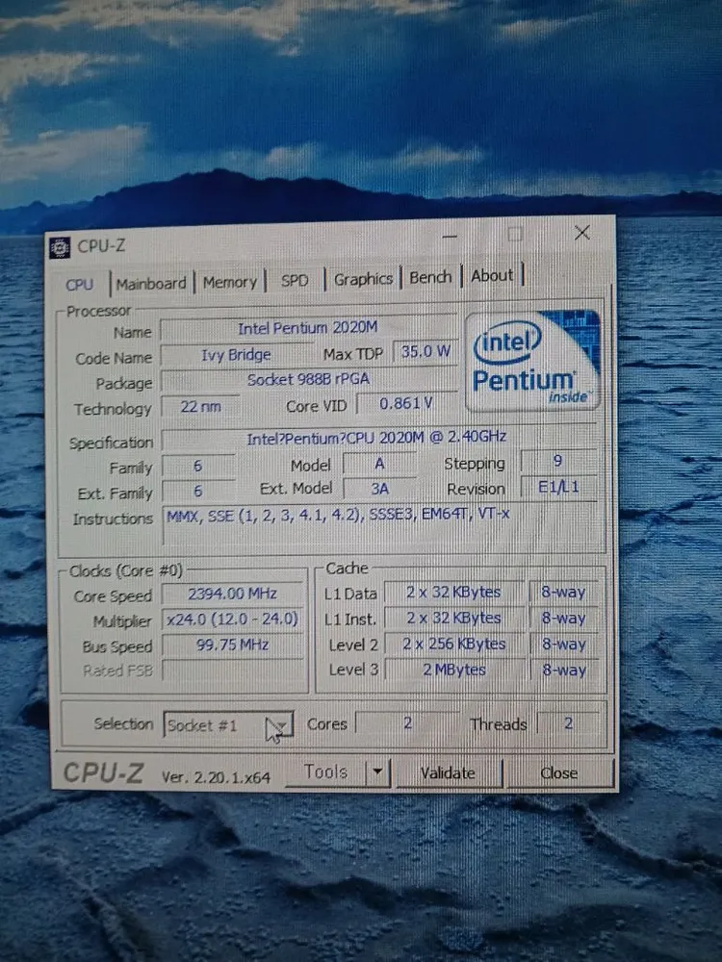This screenshot has width=722, height=962.
Task: Select the CPU tab
Action: pyautogui.click(x=79, y=285)
